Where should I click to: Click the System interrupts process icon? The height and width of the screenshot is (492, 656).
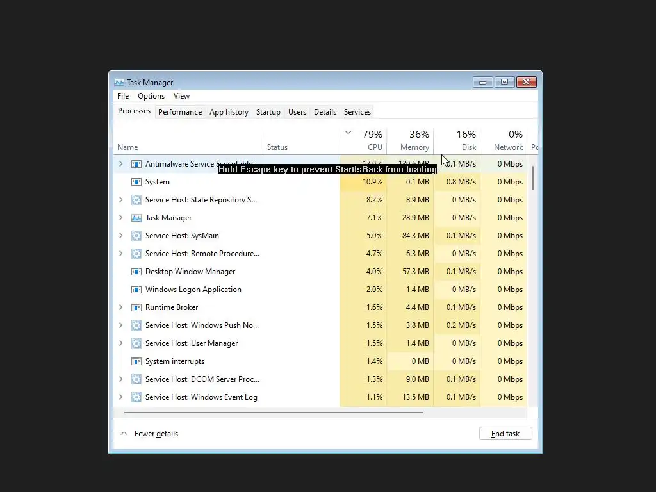point(136,361)
